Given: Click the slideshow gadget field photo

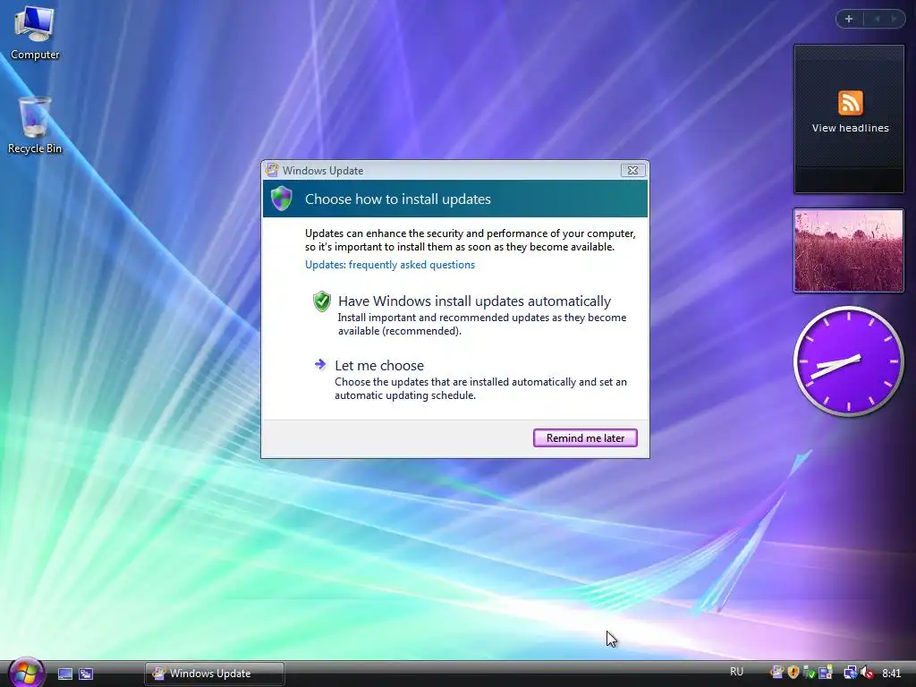Looking at the screenshot, I should point(848,250).
